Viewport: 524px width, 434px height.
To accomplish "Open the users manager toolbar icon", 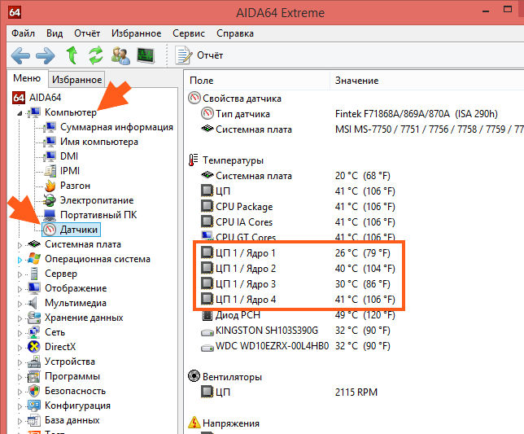I will click(x=120, y=55).
